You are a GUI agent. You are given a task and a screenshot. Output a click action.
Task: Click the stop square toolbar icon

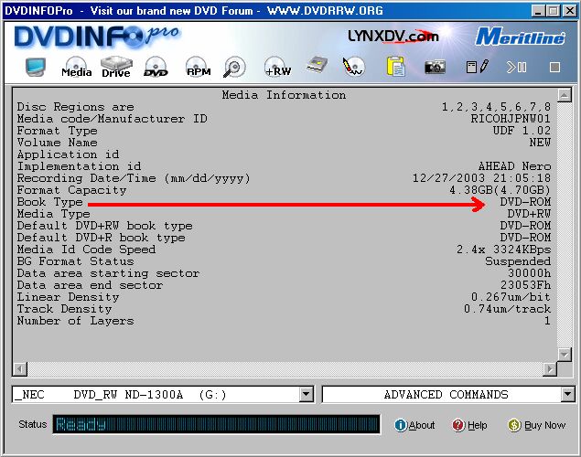click(x=554, y=68)
